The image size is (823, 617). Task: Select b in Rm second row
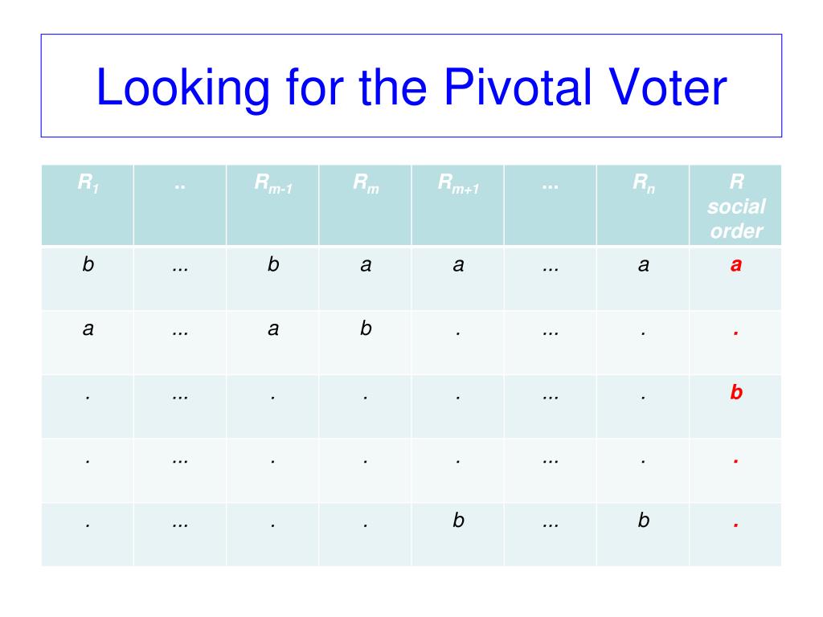pyautogui.click(x=366, y=328)
